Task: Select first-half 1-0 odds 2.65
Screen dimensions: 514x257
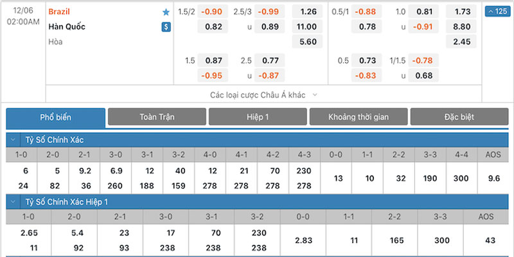Action: 29,233
